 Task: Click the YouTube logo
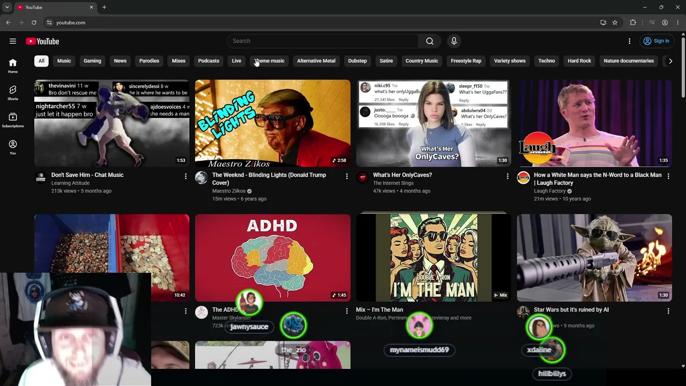point(42,41)
